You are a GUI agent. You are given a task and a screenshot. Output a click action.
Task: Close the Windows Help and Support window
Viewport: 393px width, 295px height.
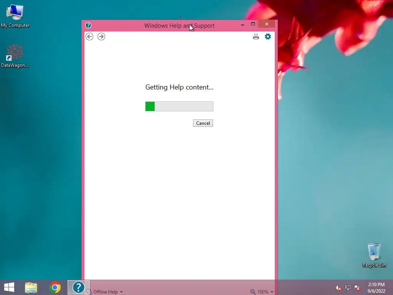tap(267, 24)
